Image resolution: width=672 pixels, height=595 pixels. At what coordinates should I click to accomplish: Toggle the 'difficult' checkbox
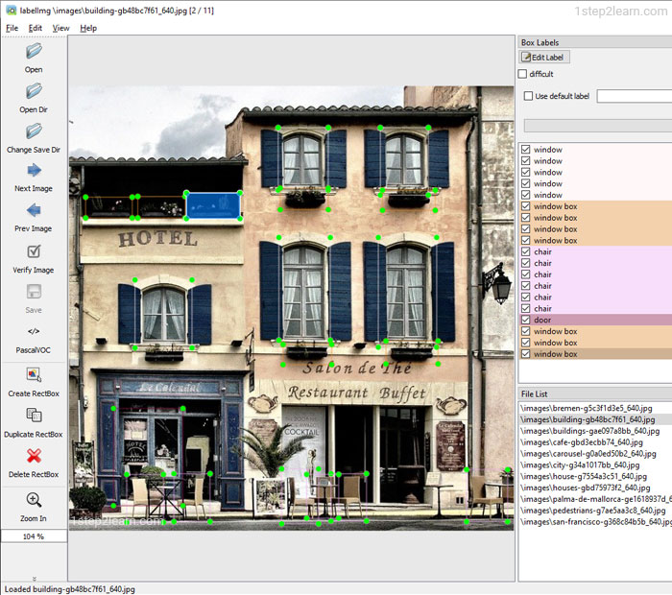tap(523, 74)
